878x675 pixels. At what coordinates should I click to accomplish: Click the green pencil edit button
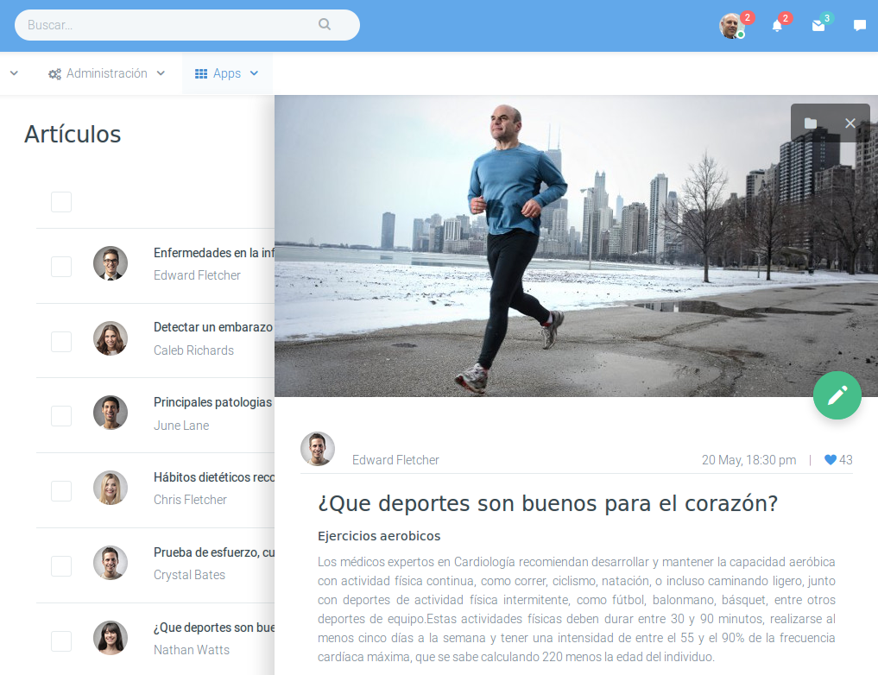(x=837, y=395)
